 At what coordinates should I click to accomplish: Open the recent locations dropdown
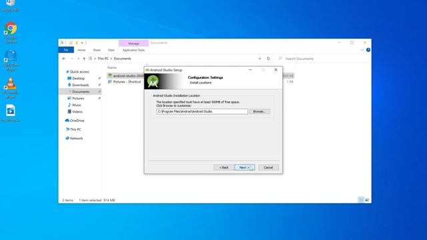click(78, 59)
